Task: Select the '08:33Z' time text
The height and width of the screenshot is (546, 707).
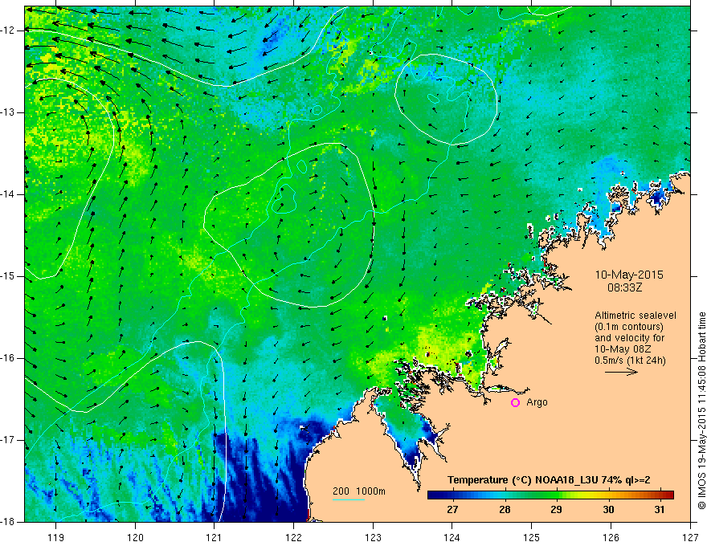Action: pyautogui.click(x=624, y=287)
